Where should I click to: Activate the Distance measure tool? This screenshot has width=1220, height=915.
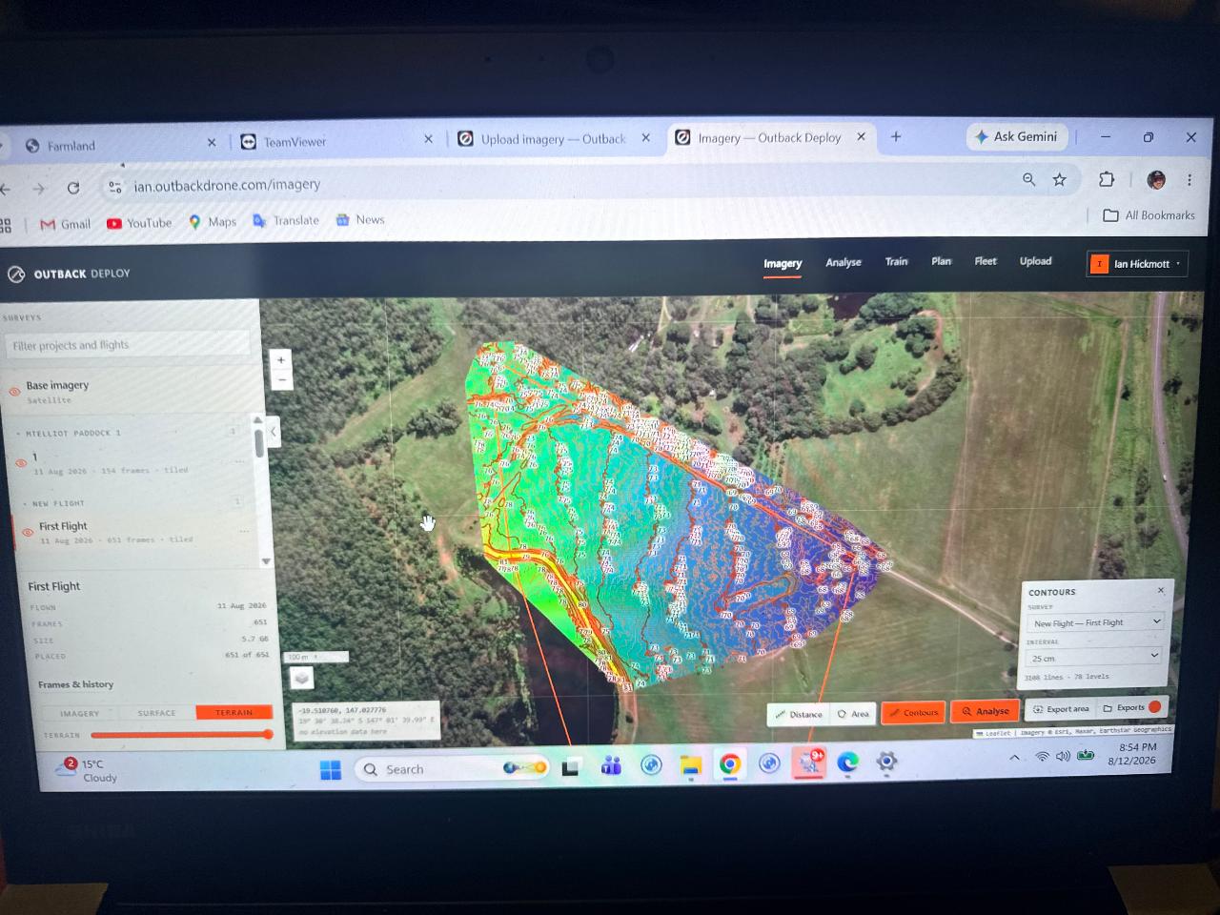[x=798, y=714]
